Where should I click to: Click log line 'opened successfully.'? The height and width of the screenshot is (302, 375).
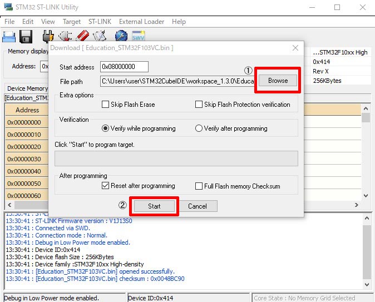point(90,271)
